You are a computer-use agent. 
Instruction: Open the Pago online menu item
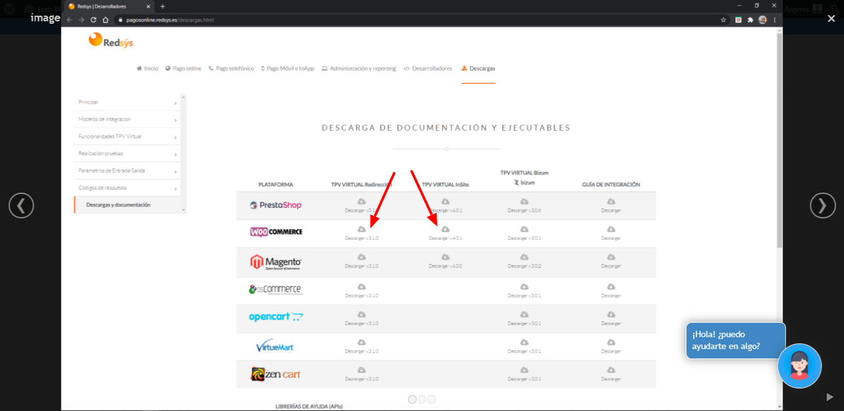pyautogui.click(x=183, y=69)
